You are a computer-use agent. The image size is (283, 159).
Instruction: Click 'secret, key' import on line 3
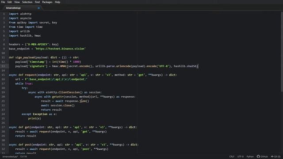tap(48, 23)
